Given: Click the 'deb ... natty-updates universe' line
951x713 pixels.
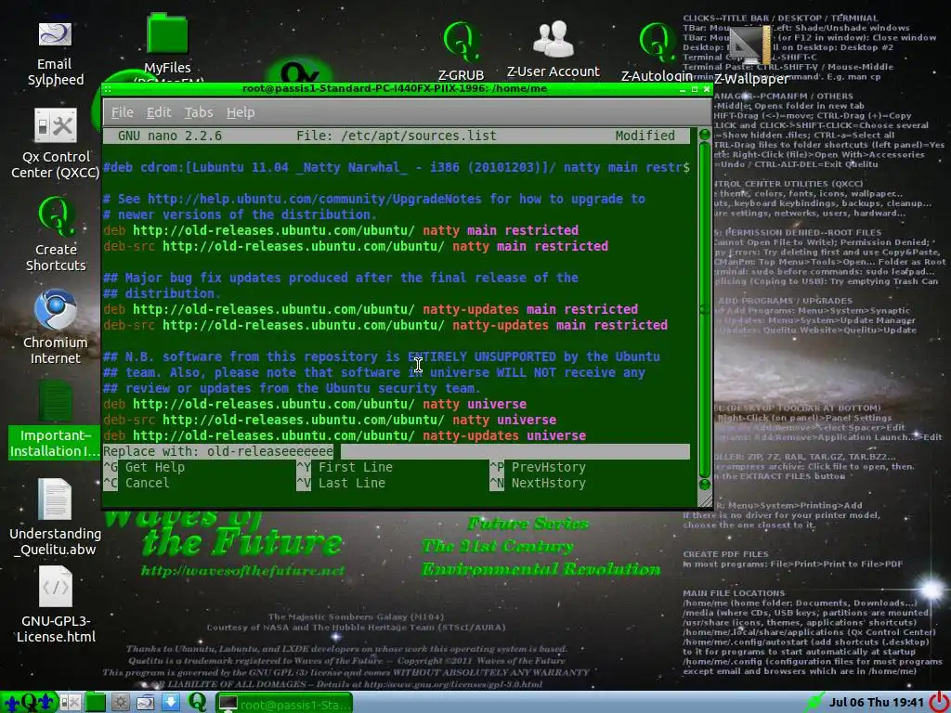Looking at the screenshot, I should (x=345, y=435).
